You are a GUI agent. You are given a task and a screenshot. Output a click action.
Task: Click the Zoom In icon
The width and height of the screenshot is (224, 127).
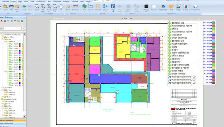(x=49, y=8)
